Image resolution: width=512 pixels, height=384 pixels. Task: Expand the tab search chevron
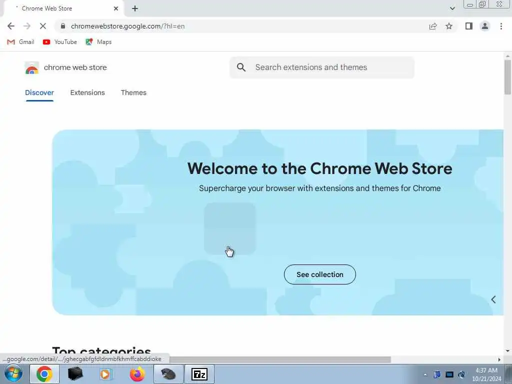[452, 8]
